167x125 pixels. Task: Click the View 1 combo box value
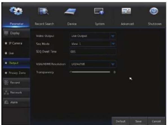[76, 44]
